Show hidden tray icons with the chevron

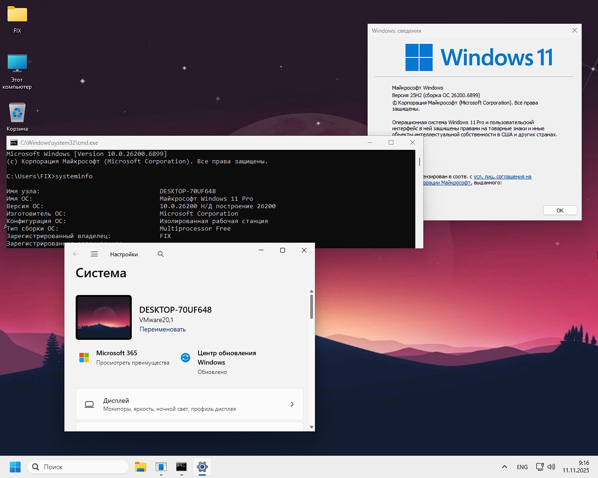(505, 466)
